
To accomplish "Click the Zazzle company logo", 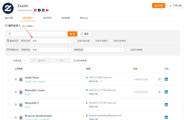I will [8, 8].
